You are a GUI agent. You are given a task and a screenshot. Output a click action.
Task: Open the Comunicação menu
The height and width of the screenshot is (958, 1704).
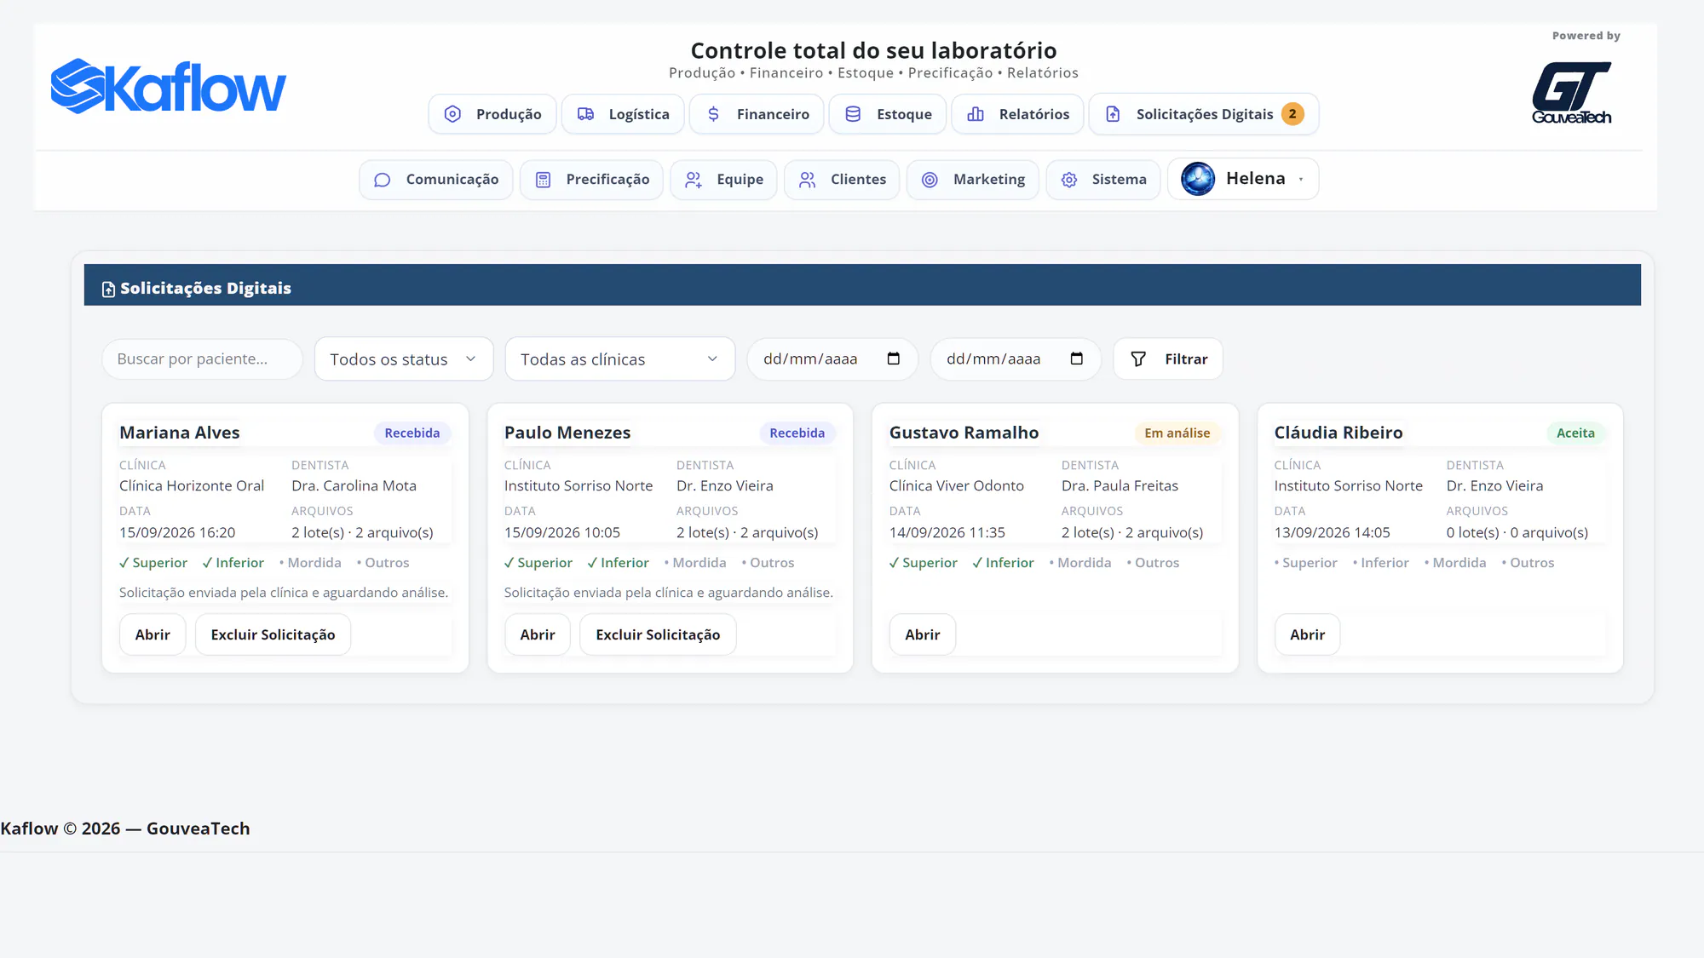[x=435, y=180]
